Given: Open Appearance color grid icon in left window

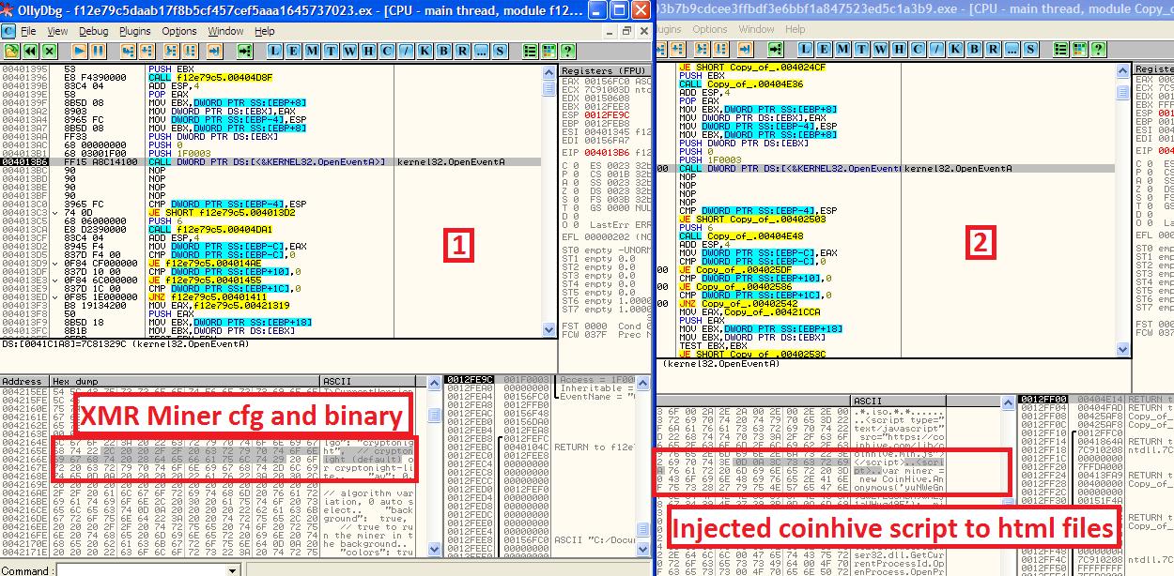Looking at the screenshot, I should (x=548, y=50).
